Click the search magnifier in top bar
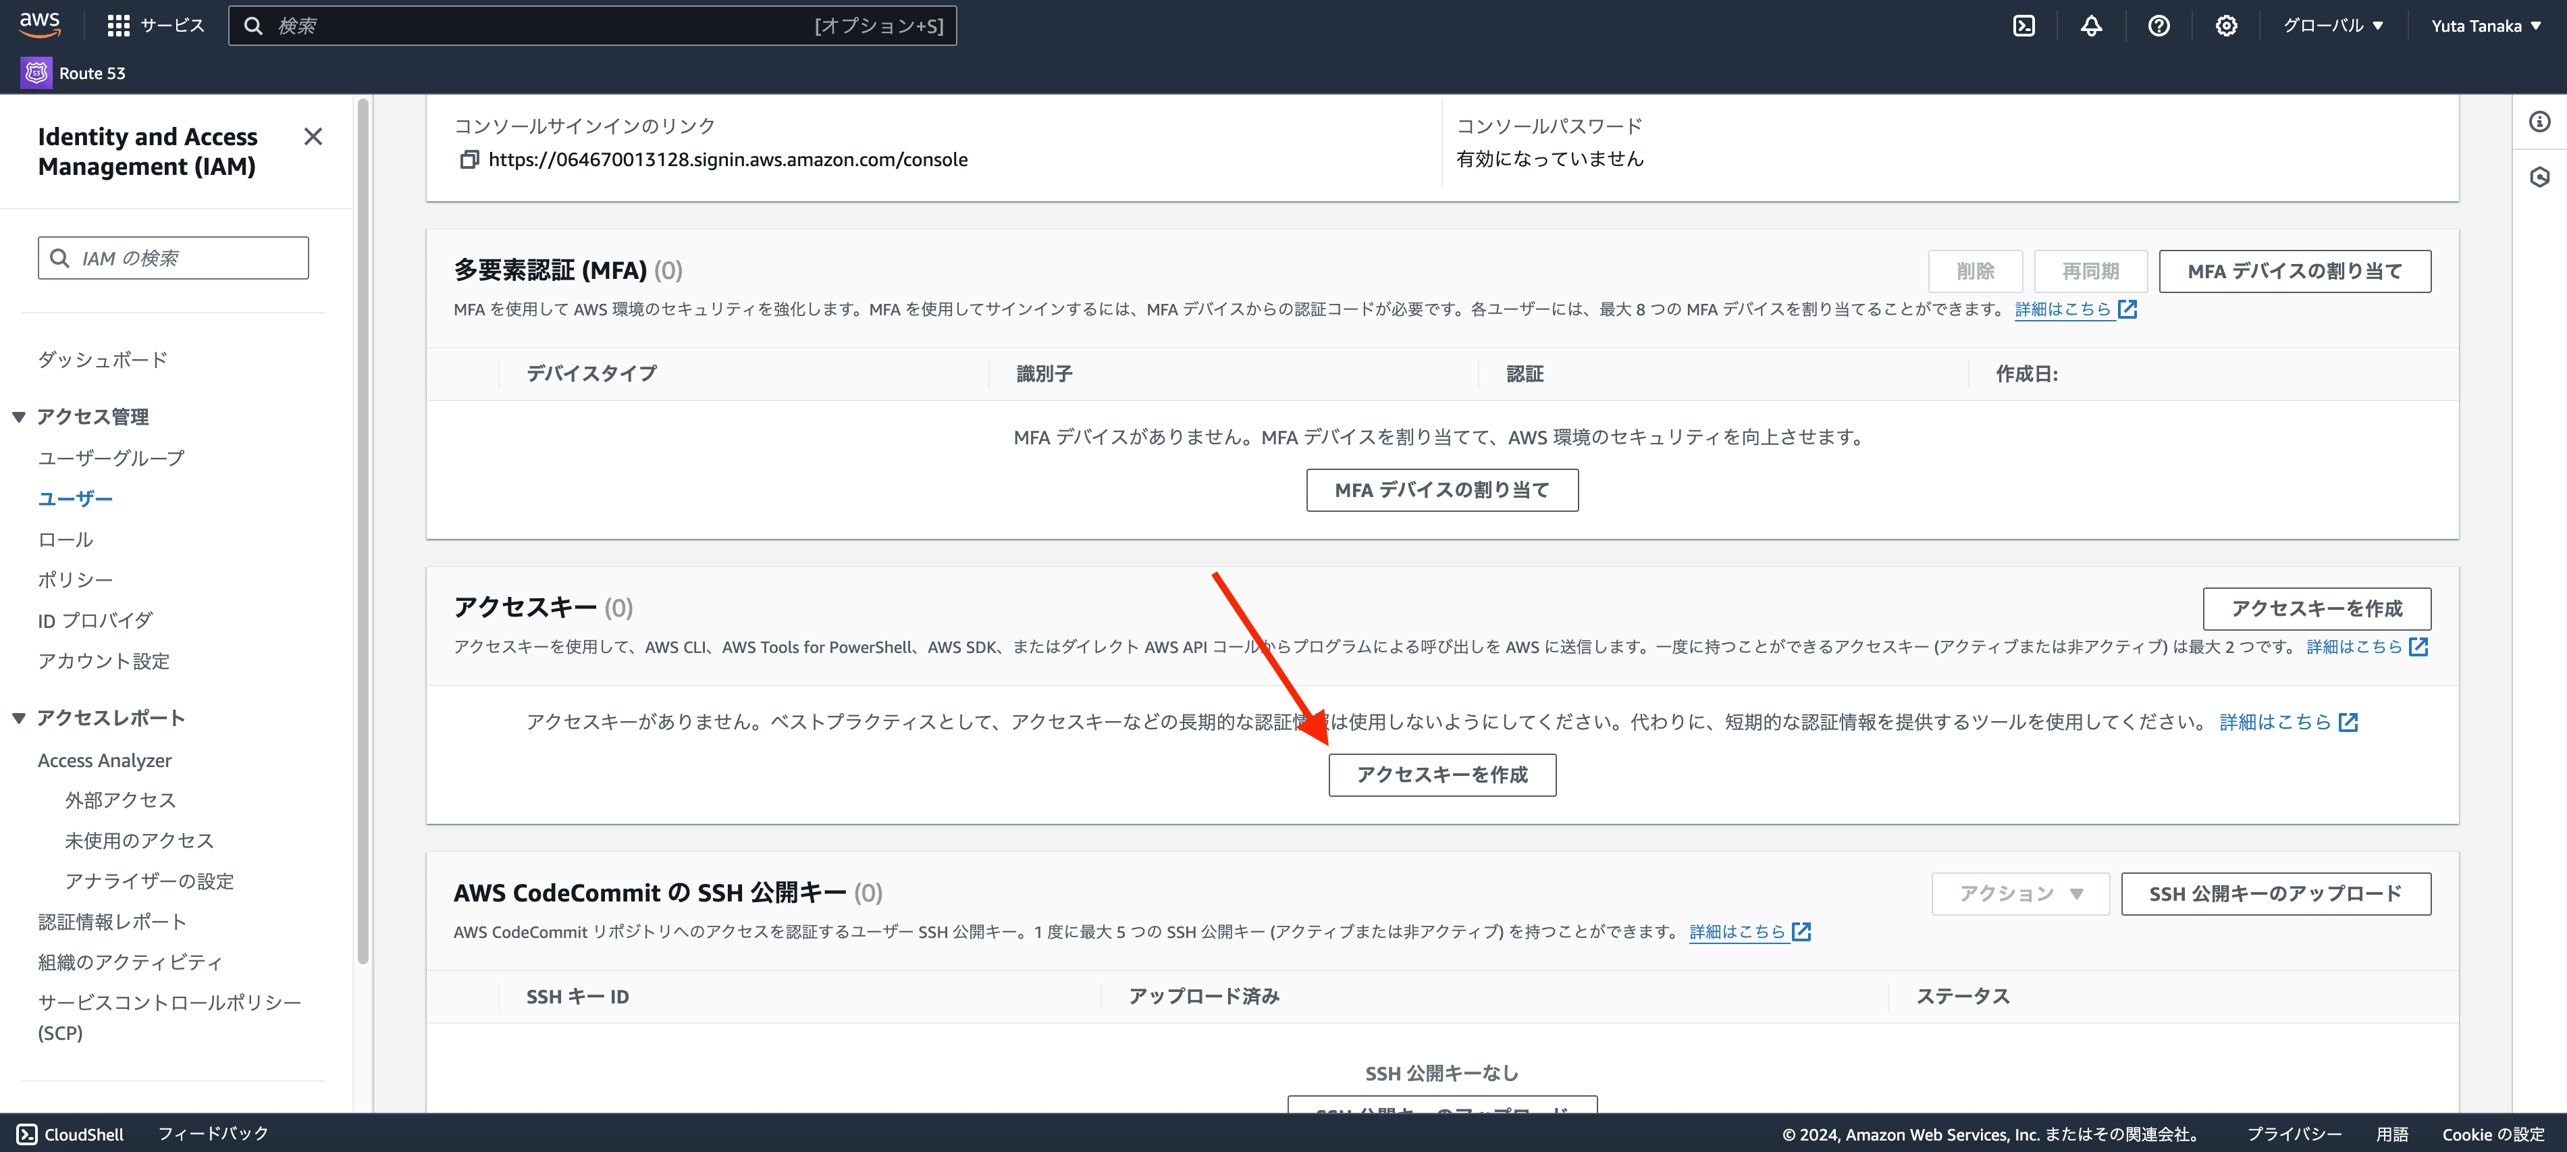This screenshot has width=2567, height=1152. [253, 26]
